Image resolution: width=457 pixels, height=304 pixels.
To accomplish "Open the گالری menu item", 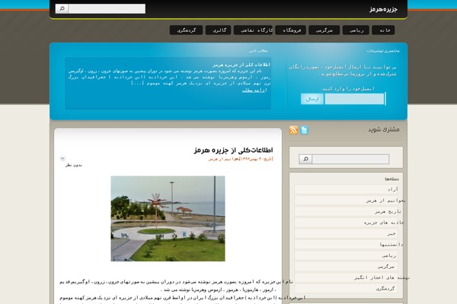I will (219, 30).
